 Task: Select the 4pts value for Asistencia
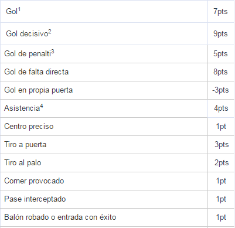[x=221, y=108]
